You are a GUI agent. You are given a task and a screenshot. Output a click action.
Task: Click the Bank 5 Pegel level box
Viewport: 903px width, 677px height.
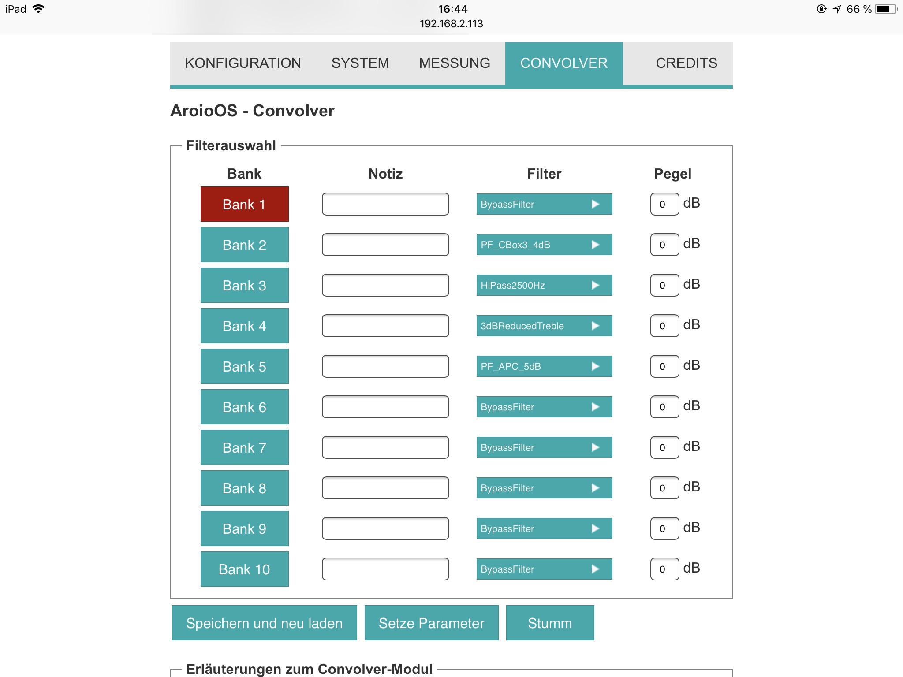(x=664, y=366)
